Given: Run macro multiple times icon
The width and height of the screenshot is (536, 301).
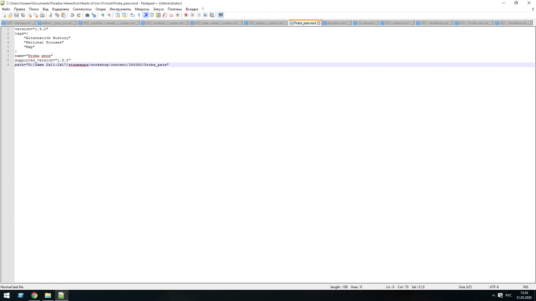Looking at the screenshot, I should (x=205, y=15).
